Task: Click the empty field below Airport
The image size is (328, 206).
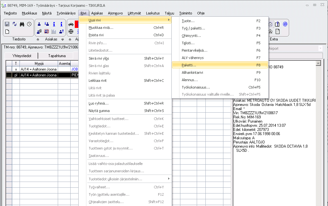Action: point(296,56)
